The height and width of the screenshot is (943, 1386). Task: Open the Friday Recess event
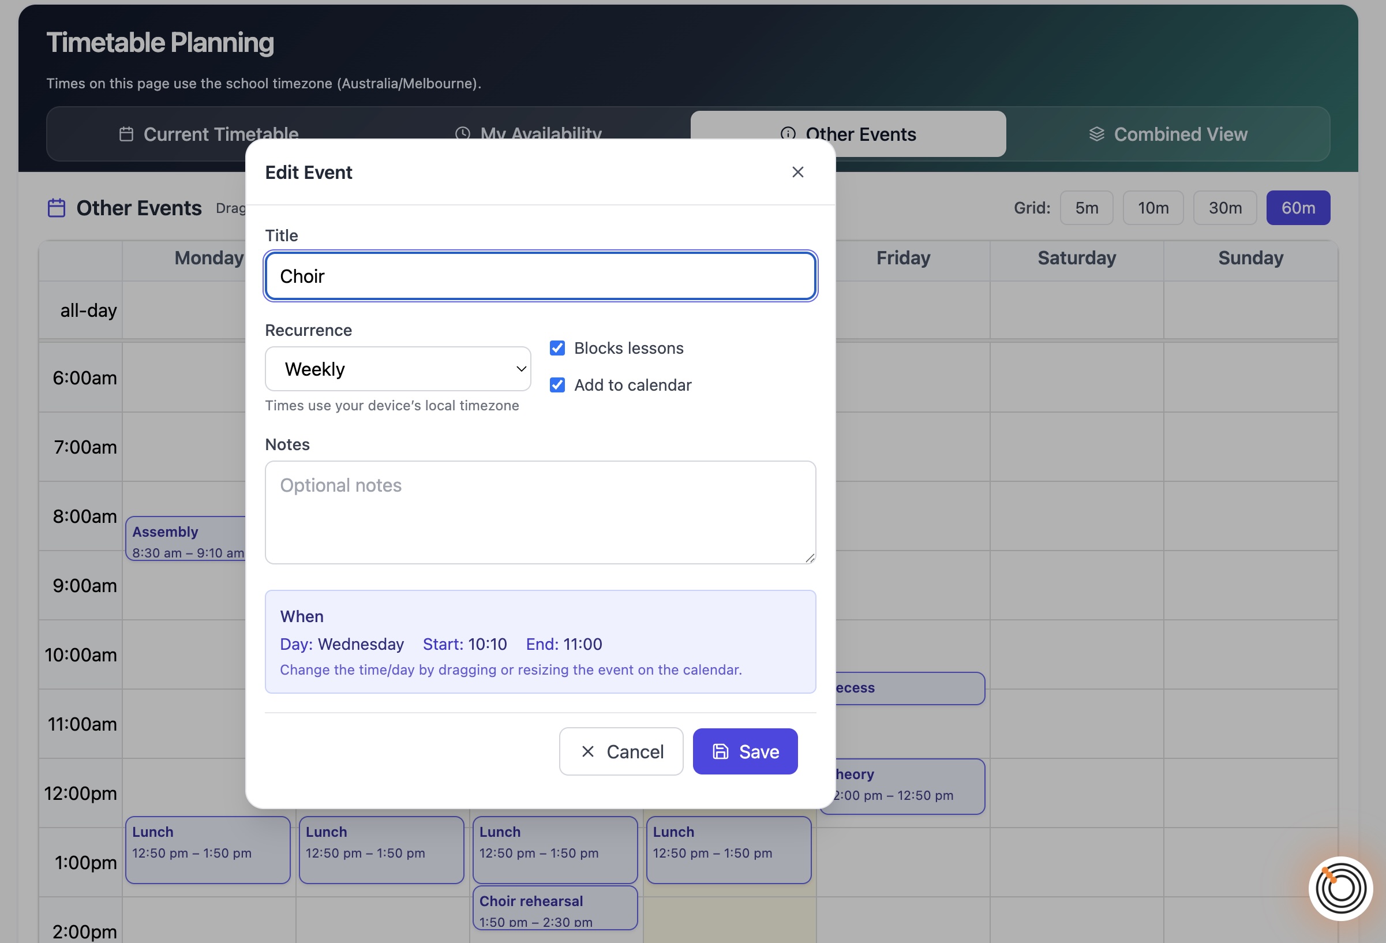tap(910, 688)
